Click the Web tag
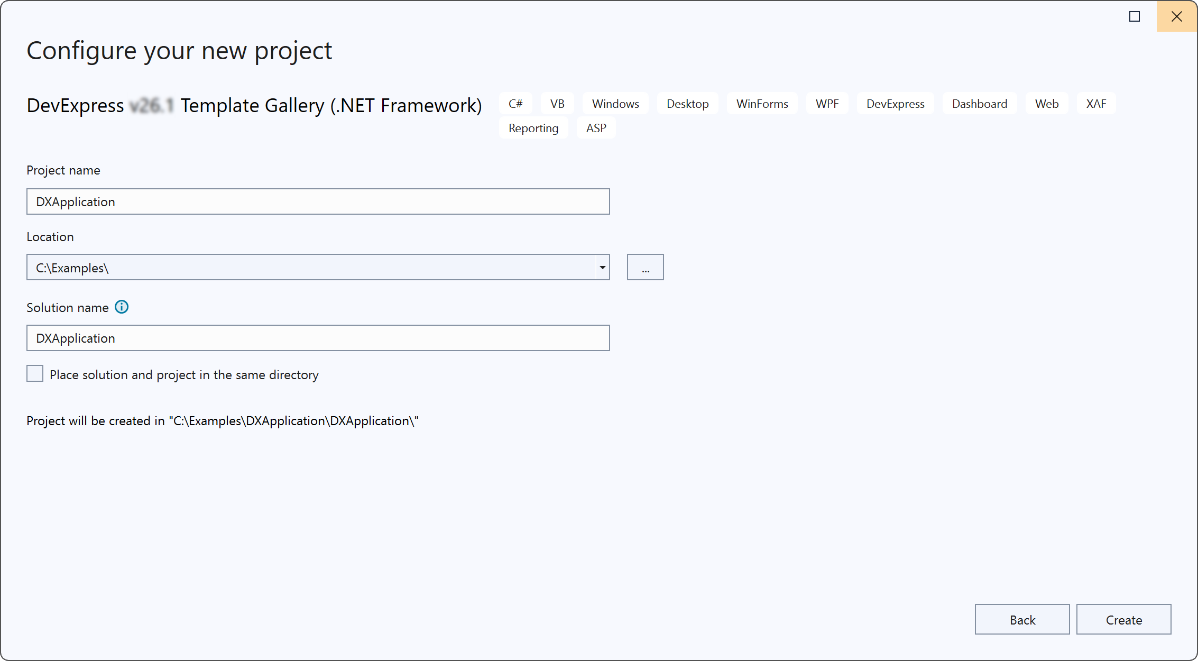The height and width of the screenshot is (661, 1198). coord(1047,104)
